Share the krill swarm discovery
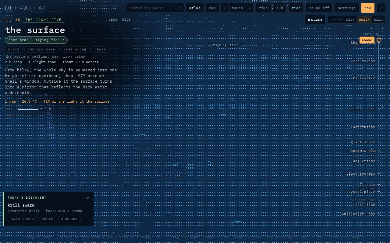The height and width of the screenshot is (243, 390). (x=48, y=219)
